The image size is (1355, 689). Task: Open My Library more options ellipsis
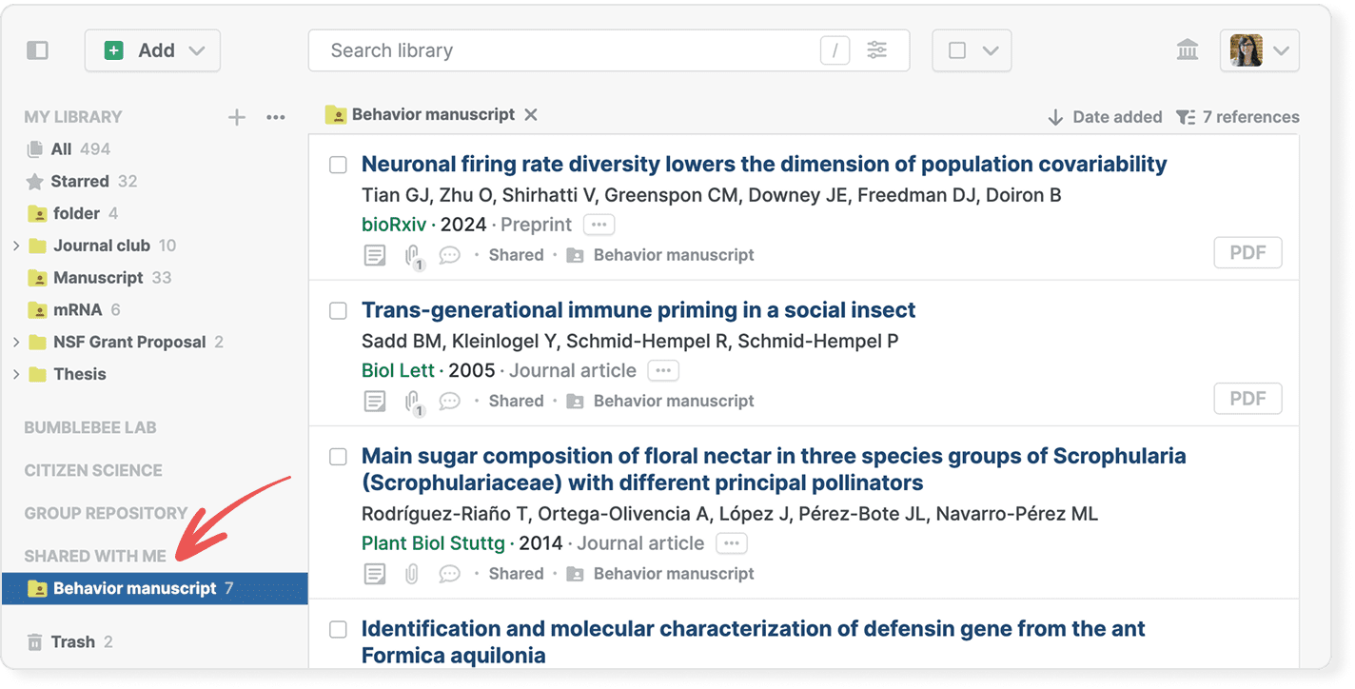pyautogui.click(x=276, y=117)
